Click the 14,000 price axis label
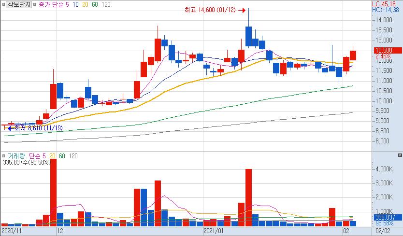 (384, 20)
